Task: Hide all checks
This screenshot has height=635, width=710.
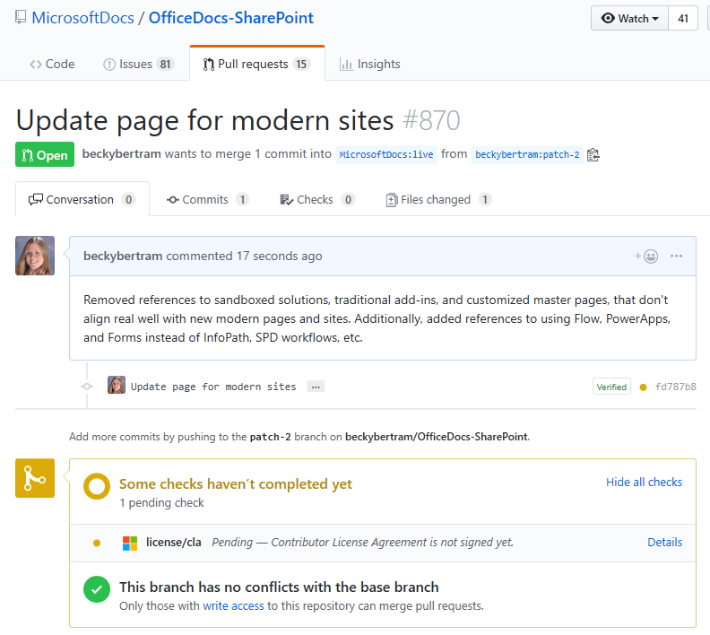Action: (x=644, y=482)
